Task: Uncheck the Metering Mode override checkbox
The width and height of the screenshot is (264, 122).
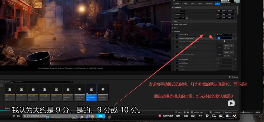Action: pos(177,35)
